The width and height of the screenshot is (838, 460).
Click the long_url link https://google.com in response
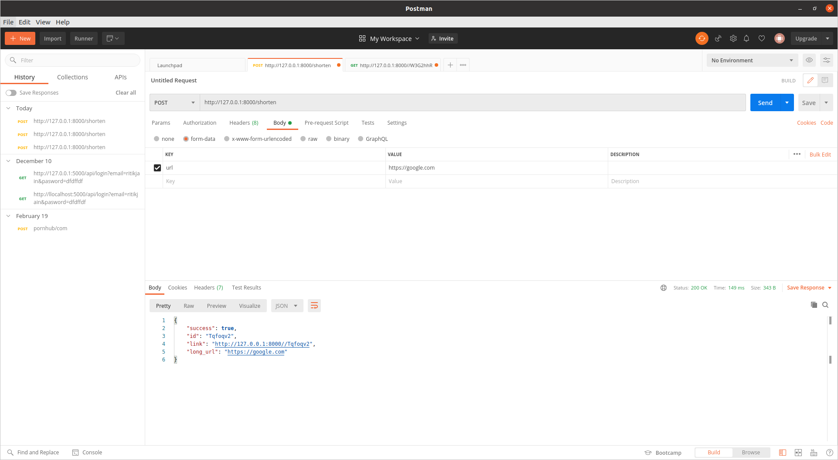(256, 351)
